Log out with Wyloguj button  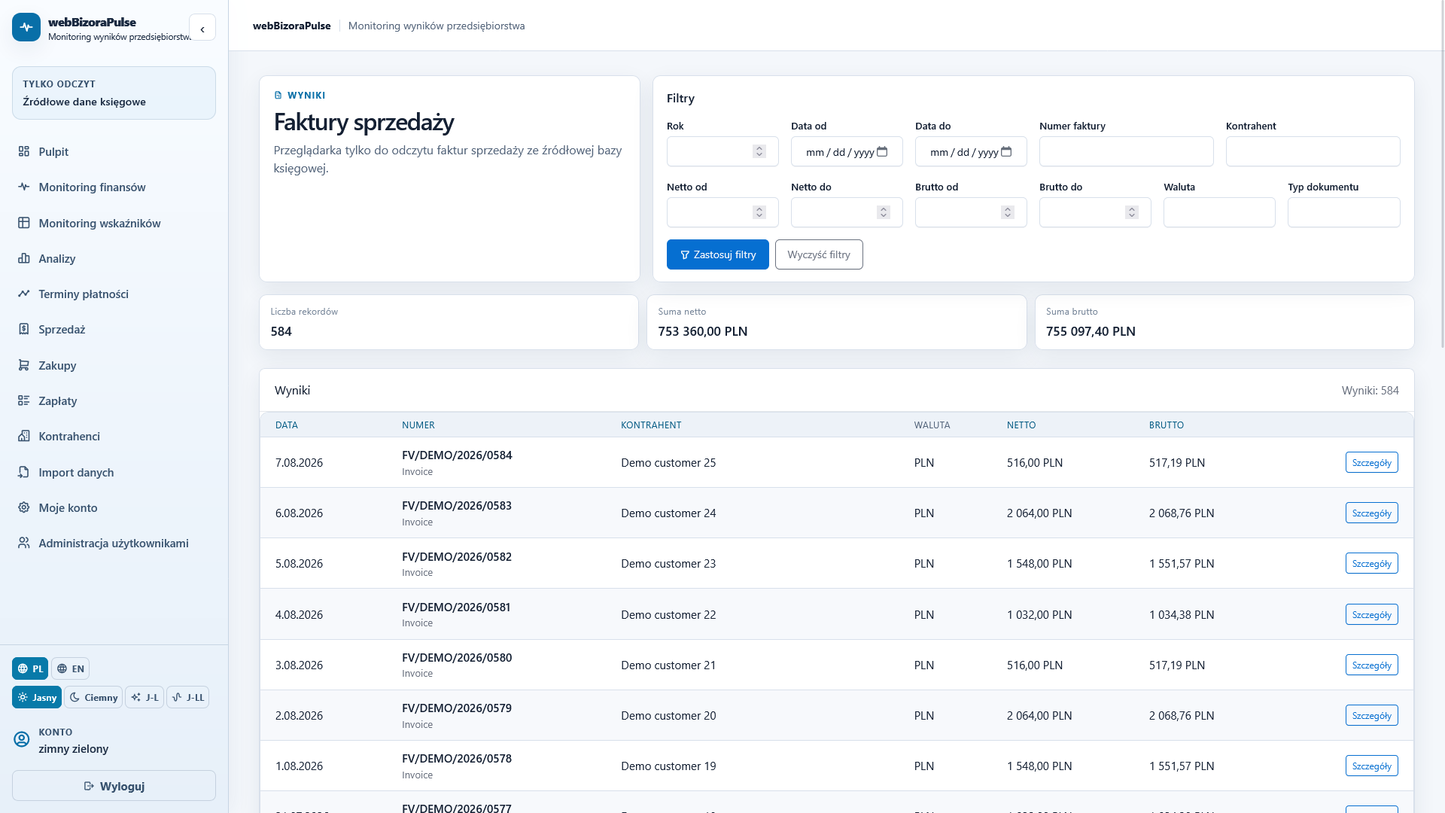pos(114,786)
